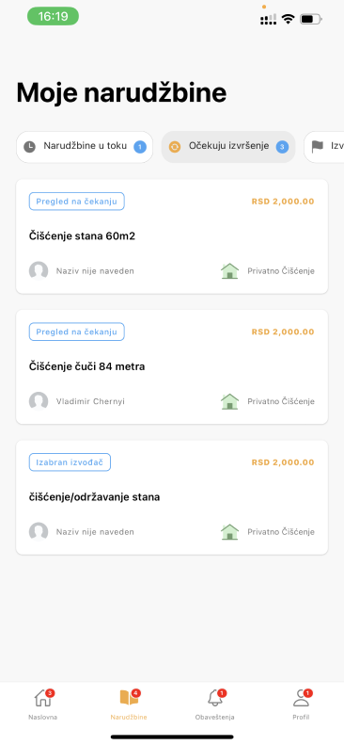Click the orange circle icon on Očekuju izvršenje

pyautogui.click(x=175, y=147)
